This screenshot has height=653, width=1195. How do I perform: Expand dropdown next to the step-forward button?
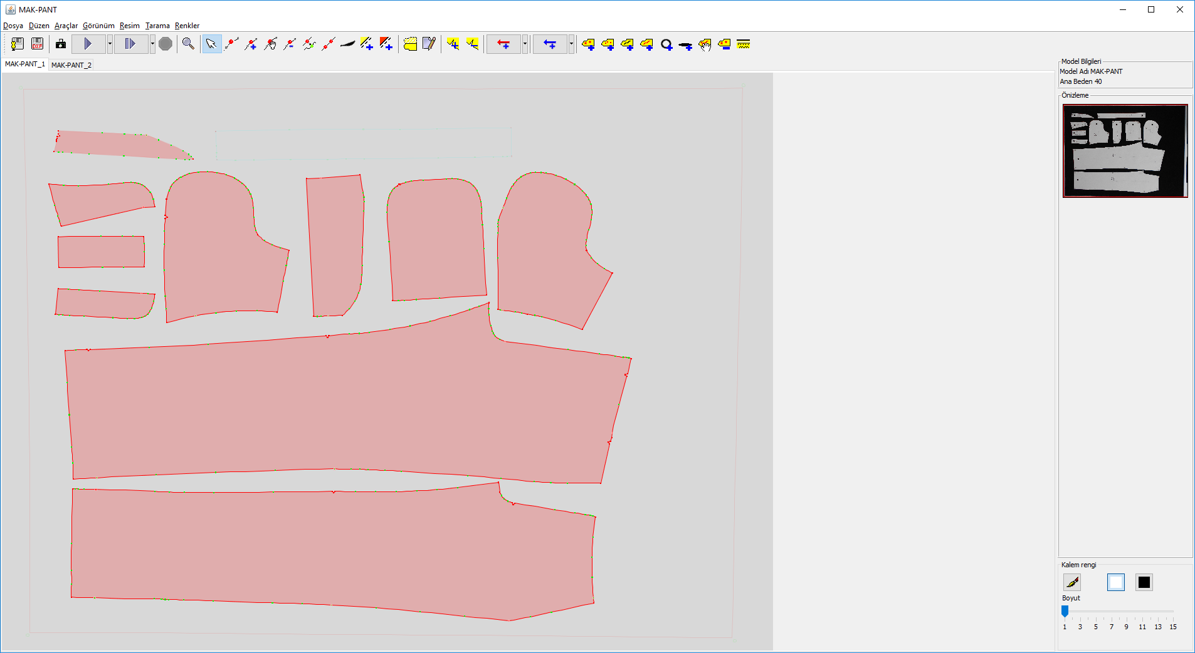point(152,44)
